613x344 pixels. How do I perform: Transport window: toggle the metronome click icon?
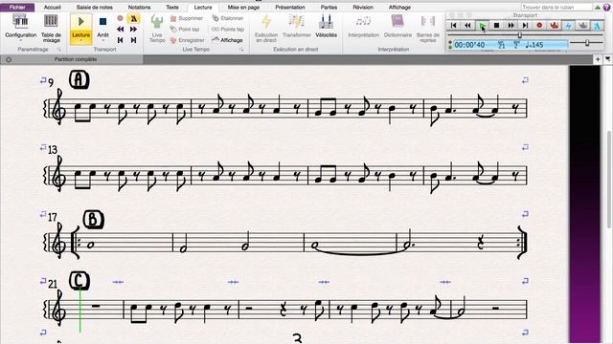pos(597,26)
